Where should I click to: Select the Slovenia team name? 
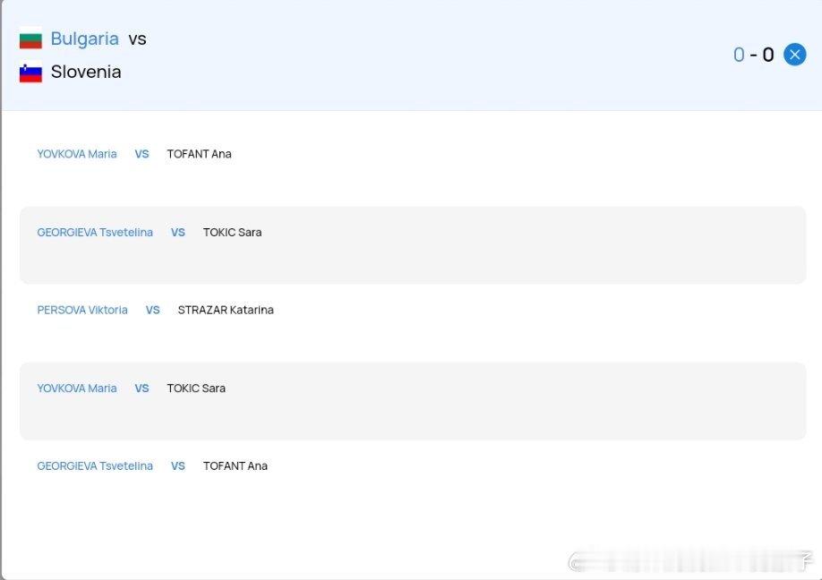pos(86,72)
